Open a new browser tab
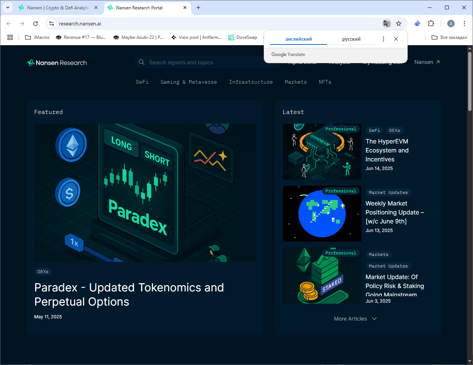This screenshot has width=473, height=365. (x=198, y=7)
